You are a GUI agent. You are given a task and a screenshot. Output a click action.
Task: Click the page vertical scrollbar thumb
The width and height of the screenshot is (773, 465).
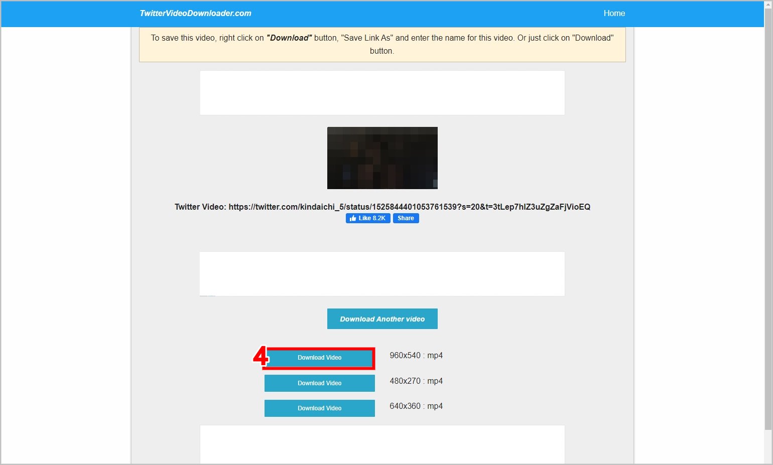click(x=768, y=219)
